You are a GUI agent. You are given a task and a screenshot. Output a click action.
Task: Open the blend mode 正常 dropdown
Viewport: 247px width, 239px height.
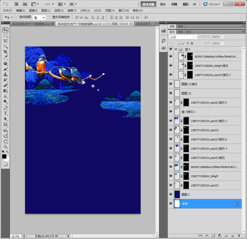coord(183,37)
